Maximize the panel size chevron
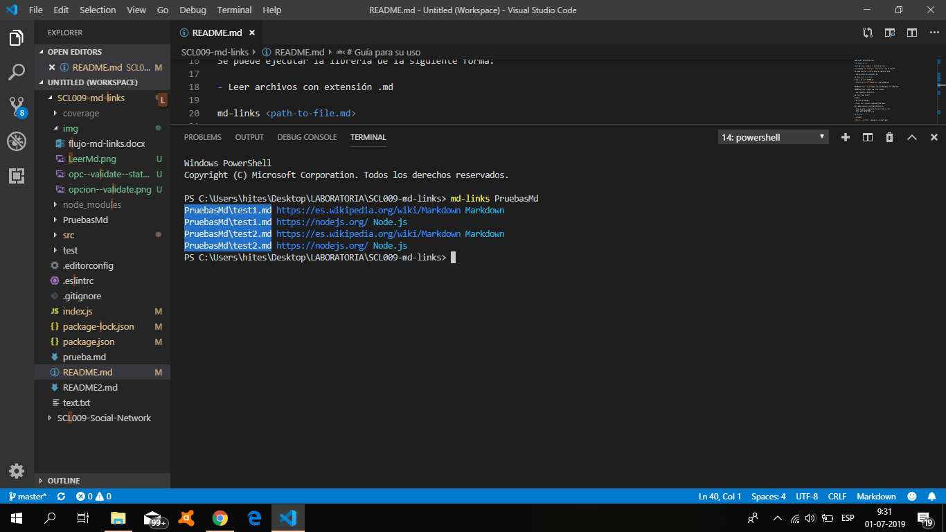Image resolution: width=946 pixels, height=532 pixels. click(x=911, y=137)
